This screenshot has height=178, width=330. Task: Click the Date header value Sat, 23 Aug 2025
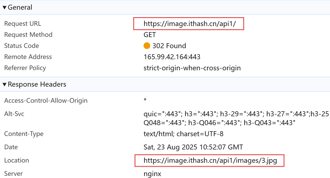tap(193, 147)
